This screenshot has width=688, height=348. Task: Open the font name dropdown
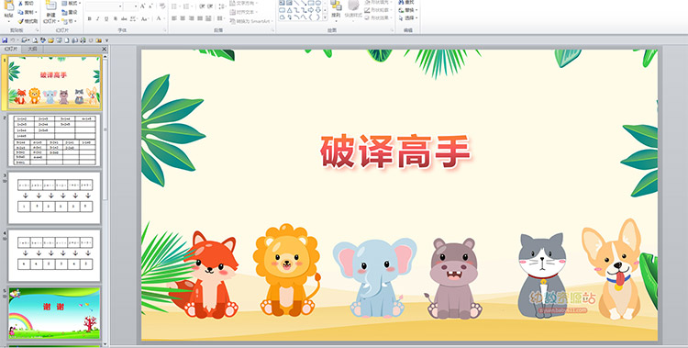pos(120,6)
